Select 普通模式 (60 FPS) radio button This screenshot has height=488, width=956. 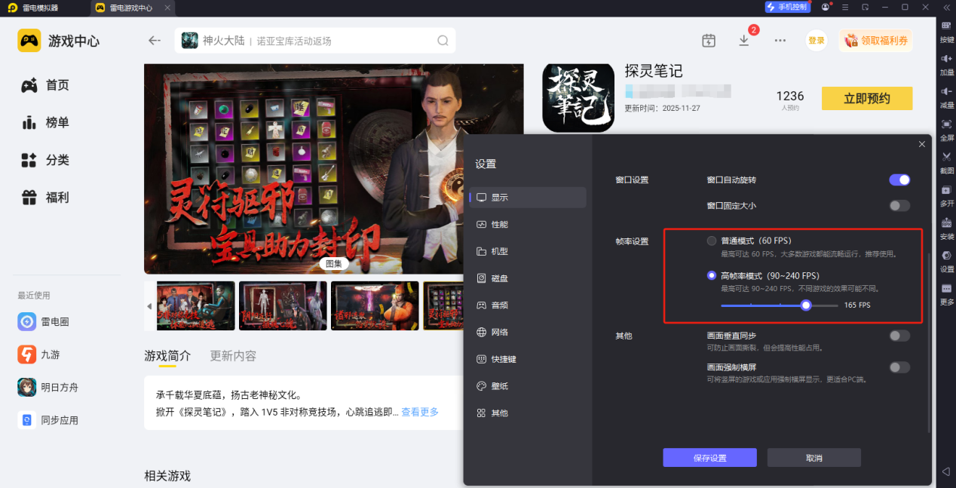point(712,241)
